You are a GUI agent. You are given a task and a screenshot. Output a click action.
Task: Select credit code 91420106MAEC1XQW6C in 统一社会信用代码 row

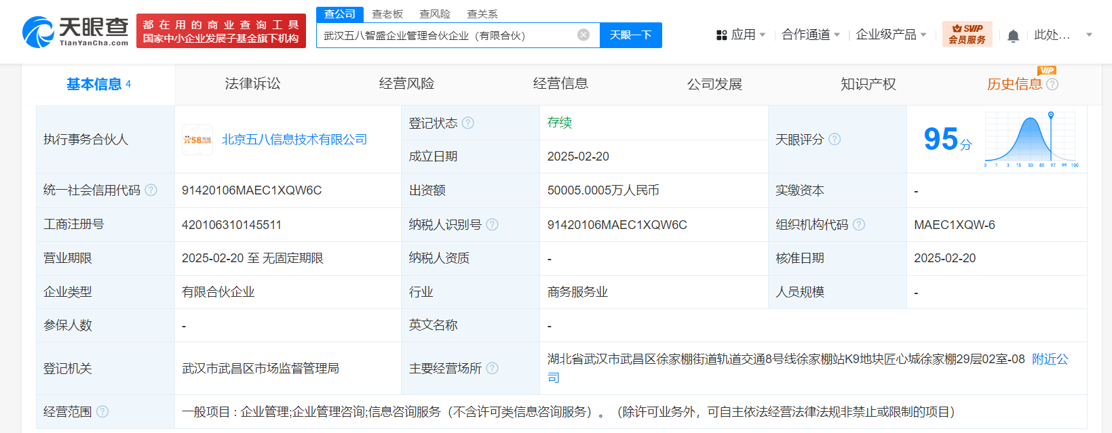(252, 190)
